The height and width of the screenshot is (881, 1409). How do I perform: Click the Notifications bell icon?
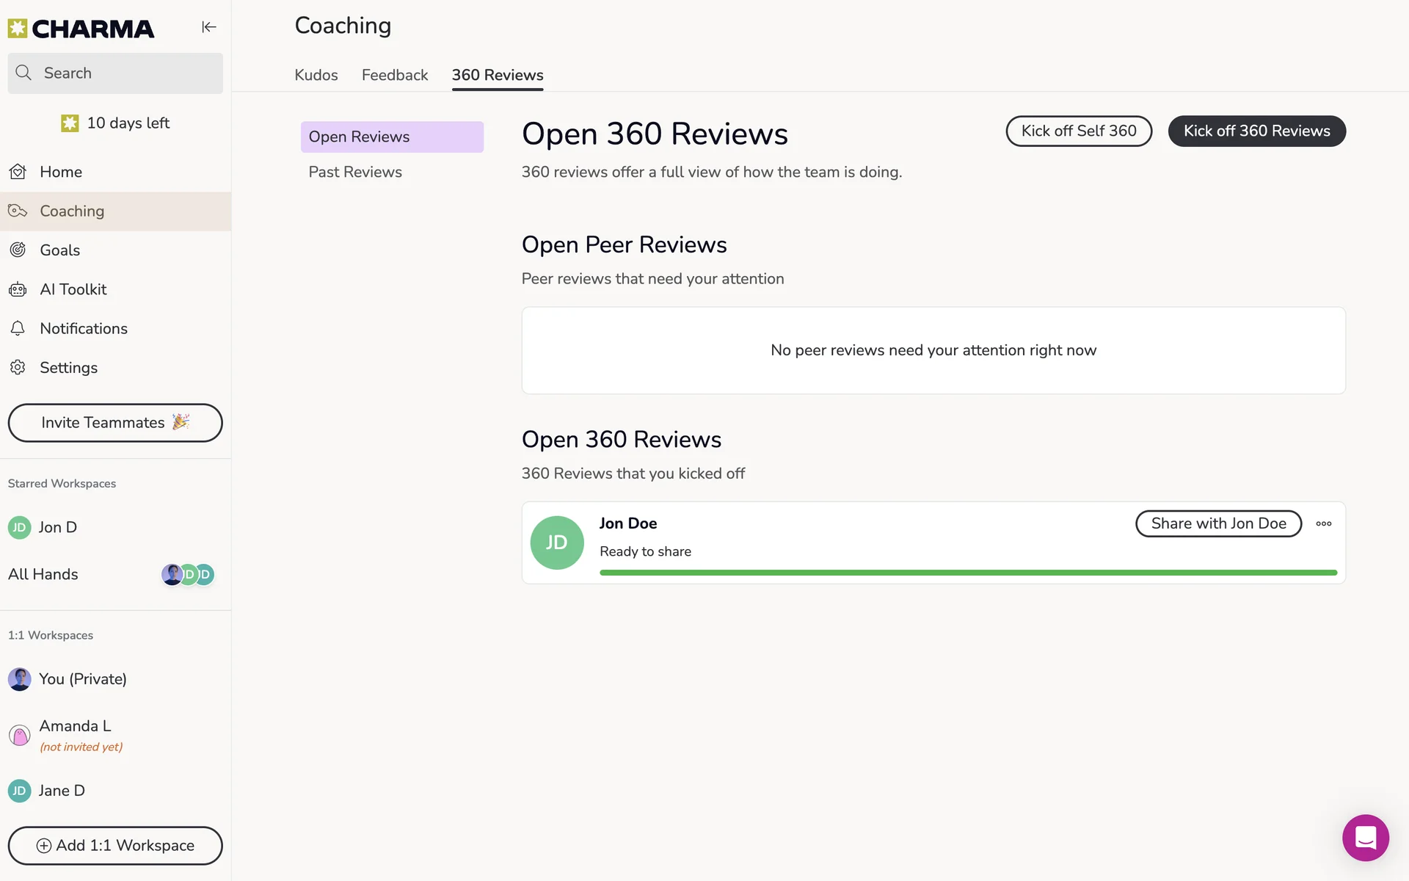[18, 328]
